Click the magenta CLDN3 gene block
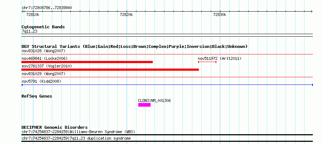 pos(144,105)
